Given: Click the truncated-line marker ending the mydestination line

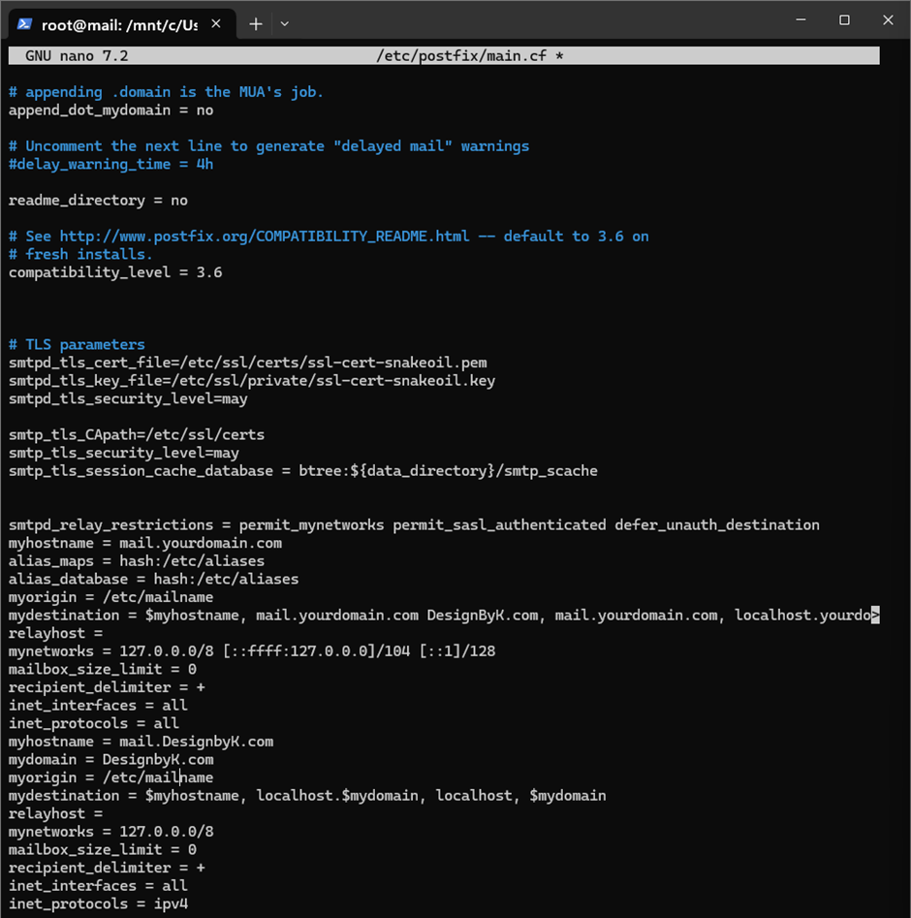Looking at the screenshot, I should (874, 616).
